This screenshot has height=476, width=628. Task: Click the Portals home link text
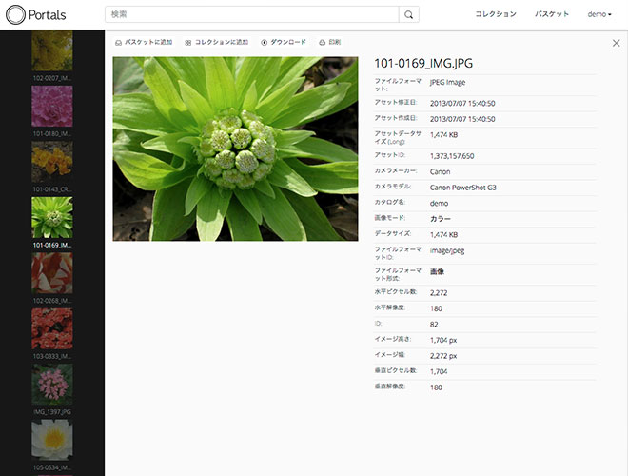click(48, 15)
